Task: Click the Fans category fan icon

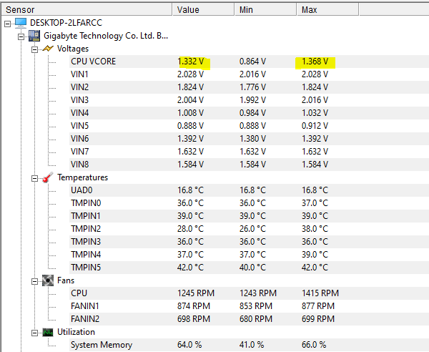Action: [x=48, y=280]
